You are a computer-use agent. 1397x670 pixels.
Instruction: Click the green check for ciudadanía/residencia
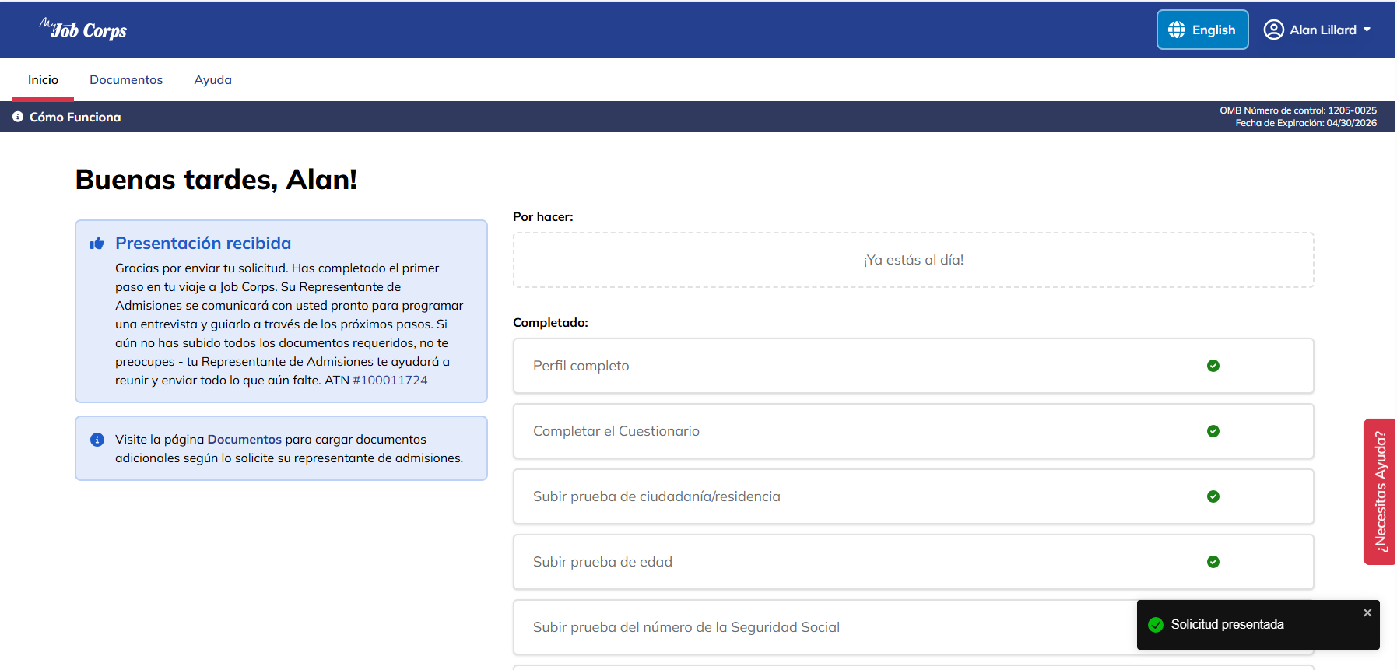pyautogui.click(x=1213, y=496)
